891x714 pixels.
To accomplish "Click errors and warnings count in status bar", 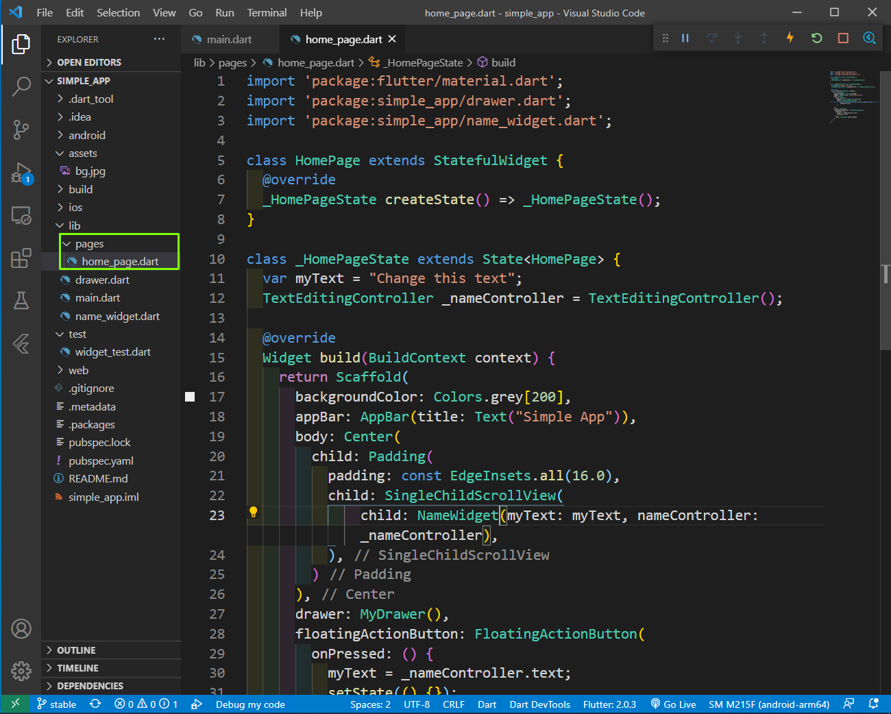I will pyautogui.click(x=146, y=704).
